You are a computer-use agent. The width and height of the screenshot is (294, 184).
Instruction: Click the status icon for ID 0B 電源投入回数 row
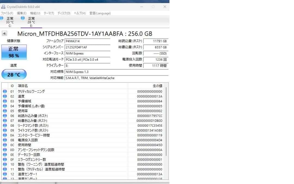pos(5,140)
